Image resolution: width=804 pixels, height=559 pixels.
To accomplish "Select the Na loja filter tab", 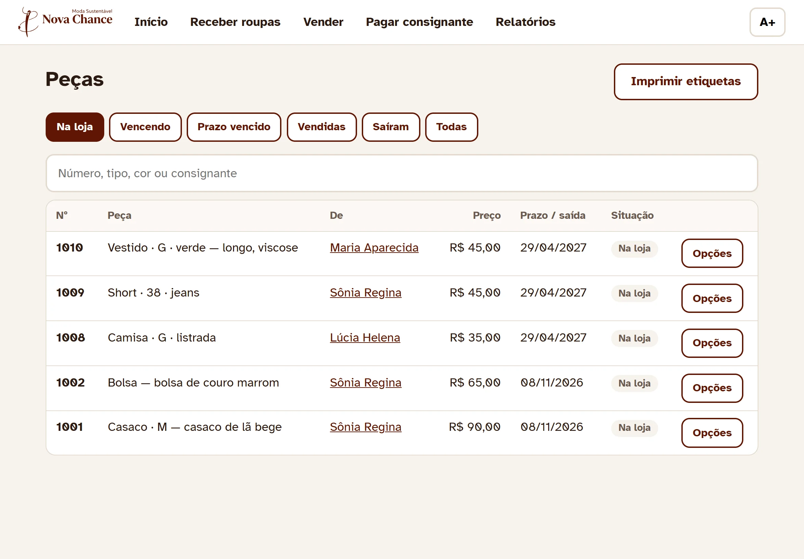I will coord(75,127).
